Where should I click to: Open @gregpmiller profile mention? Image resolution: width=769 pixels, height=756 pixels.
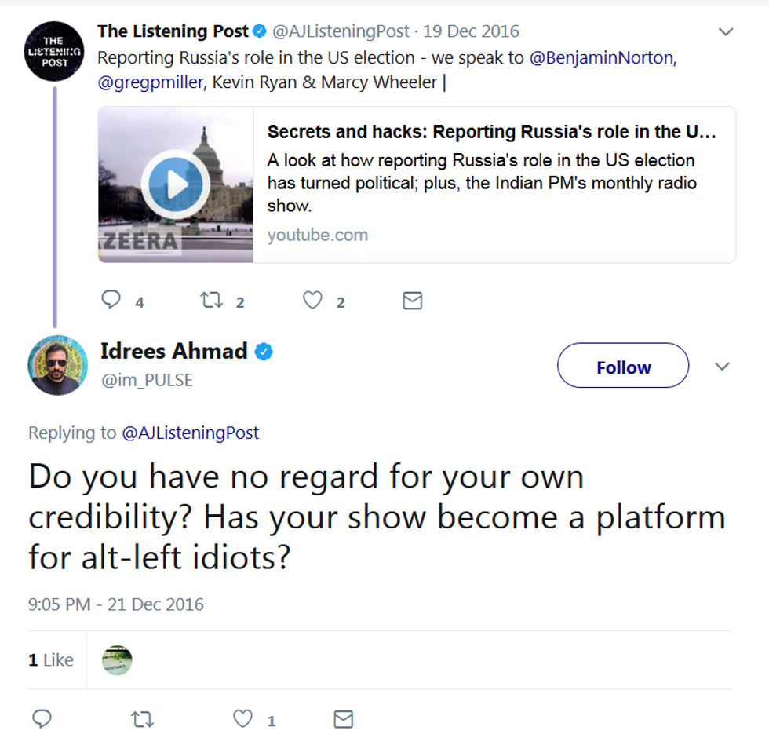pyautogui.click(x=149, y=82)
